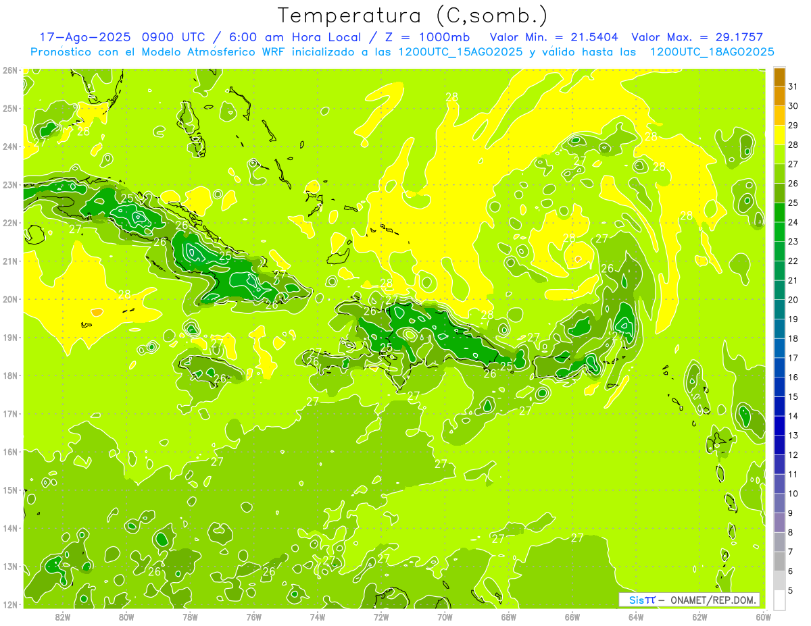The height and width of the screenshot is (626, 811).
Task: Click the gold legend swatch between 29 and 30
Action: [779, 116]
